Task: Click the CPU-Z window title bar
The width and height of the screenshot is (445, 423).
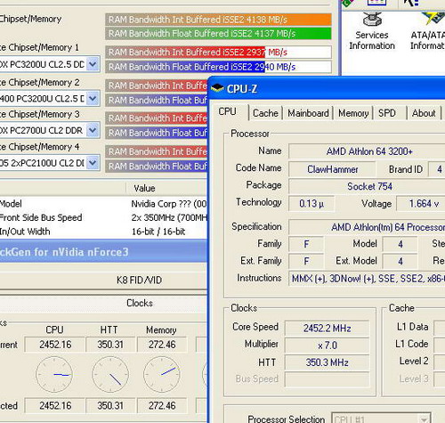Action: coord(327,88)
